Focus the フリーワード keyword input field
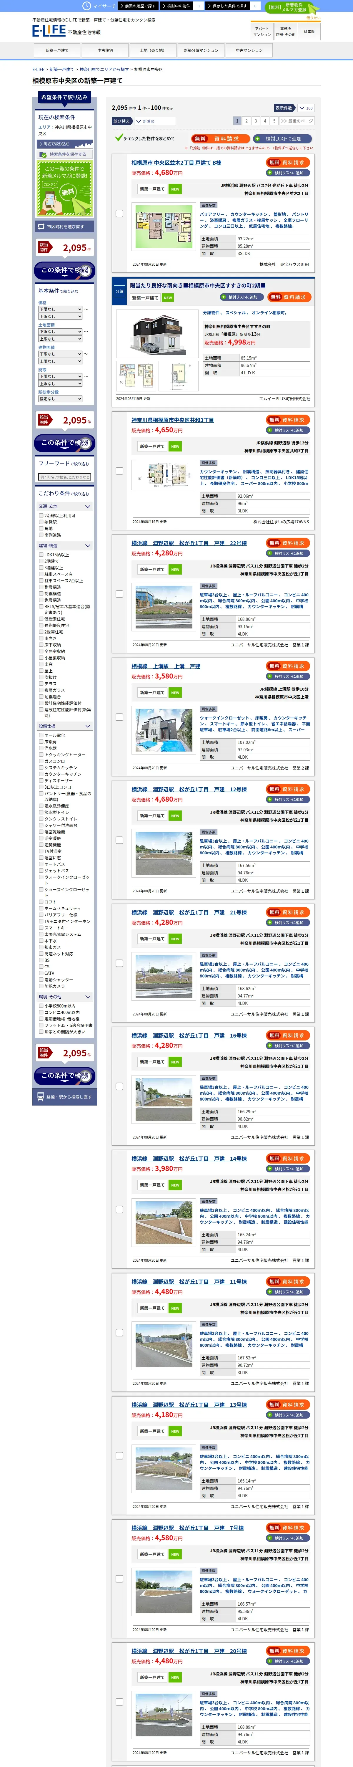Viewport: 353px width, 1767px height. tap(64, 477)
